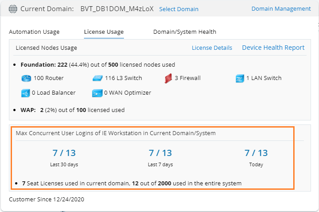Click the Customer Since 12/24/2020 text
This screenshot has height=212, width=319.
point(47,200)
